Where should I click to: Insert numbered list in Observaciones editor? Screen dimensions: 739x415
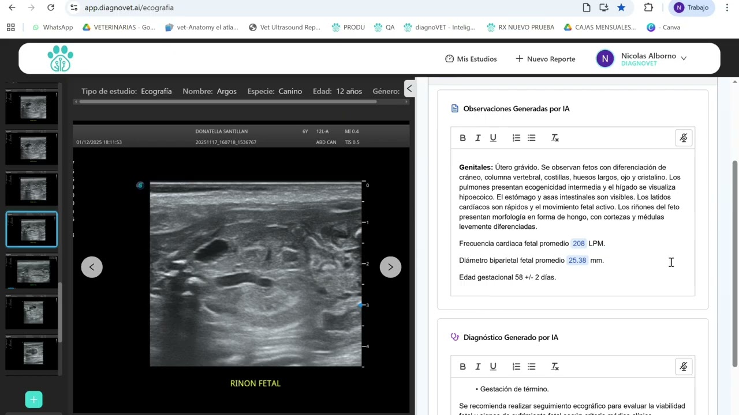[x=516, y=138]
